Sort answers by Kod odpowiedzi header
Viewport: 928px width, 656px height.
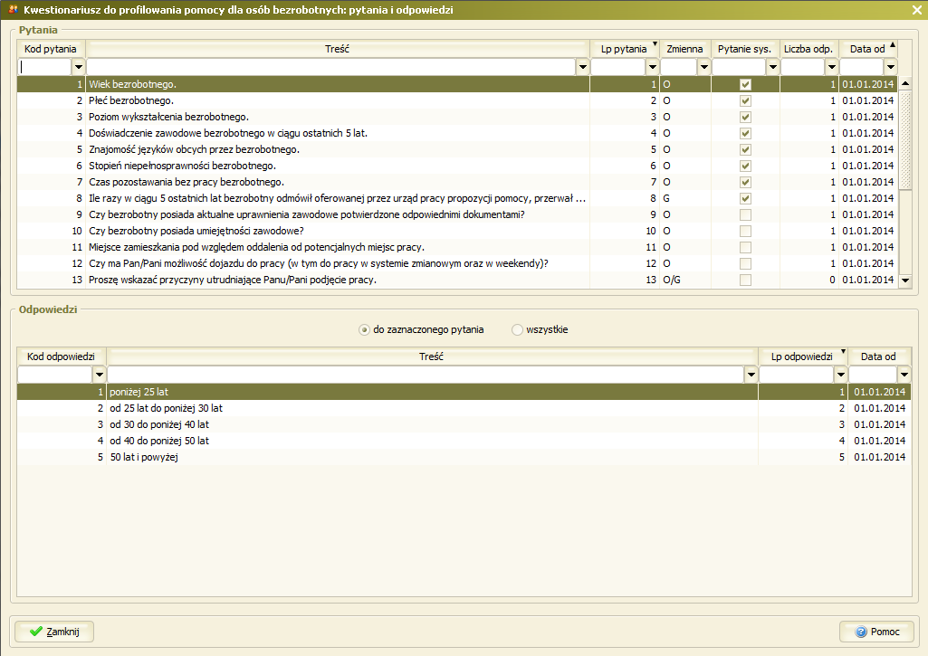(61, 357)
